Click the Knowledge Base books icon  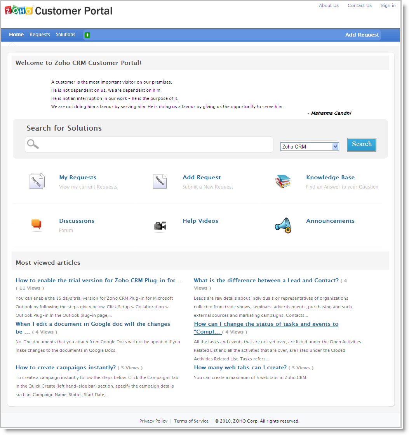283,182
